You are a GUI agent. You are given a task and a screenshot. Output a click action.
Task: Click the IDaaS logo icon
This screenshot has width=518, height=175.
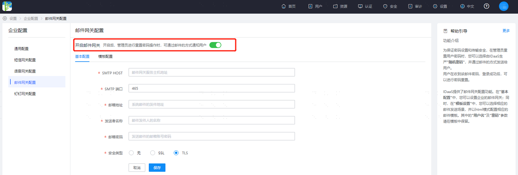point(7,6)
